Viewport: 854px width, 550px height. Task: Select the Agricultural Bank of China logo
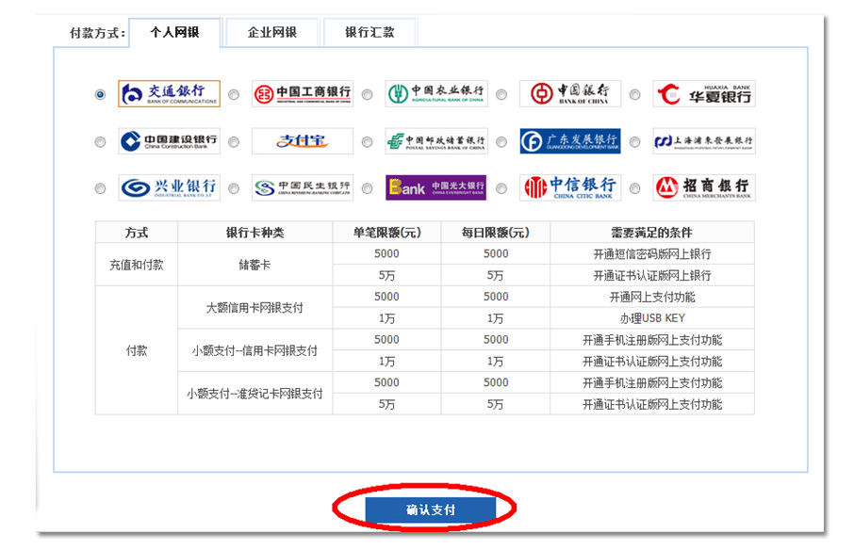[435, 94]
